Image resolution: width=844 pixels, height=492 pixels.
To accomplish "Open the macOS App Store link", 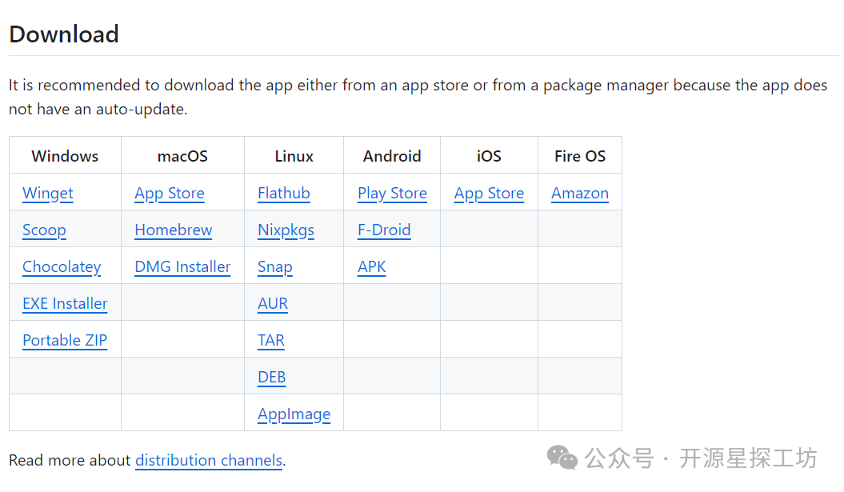I will pyautogui.click(x=170, y=194).
